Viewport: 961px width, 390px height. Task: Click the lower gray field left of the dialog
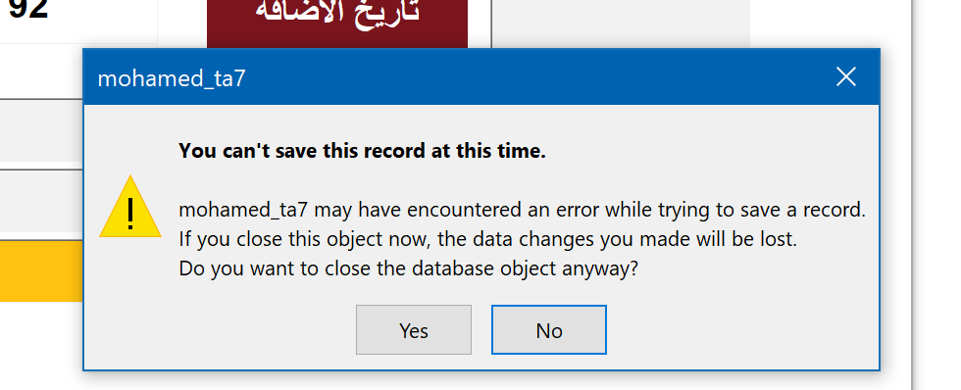[x=41, y=201]
